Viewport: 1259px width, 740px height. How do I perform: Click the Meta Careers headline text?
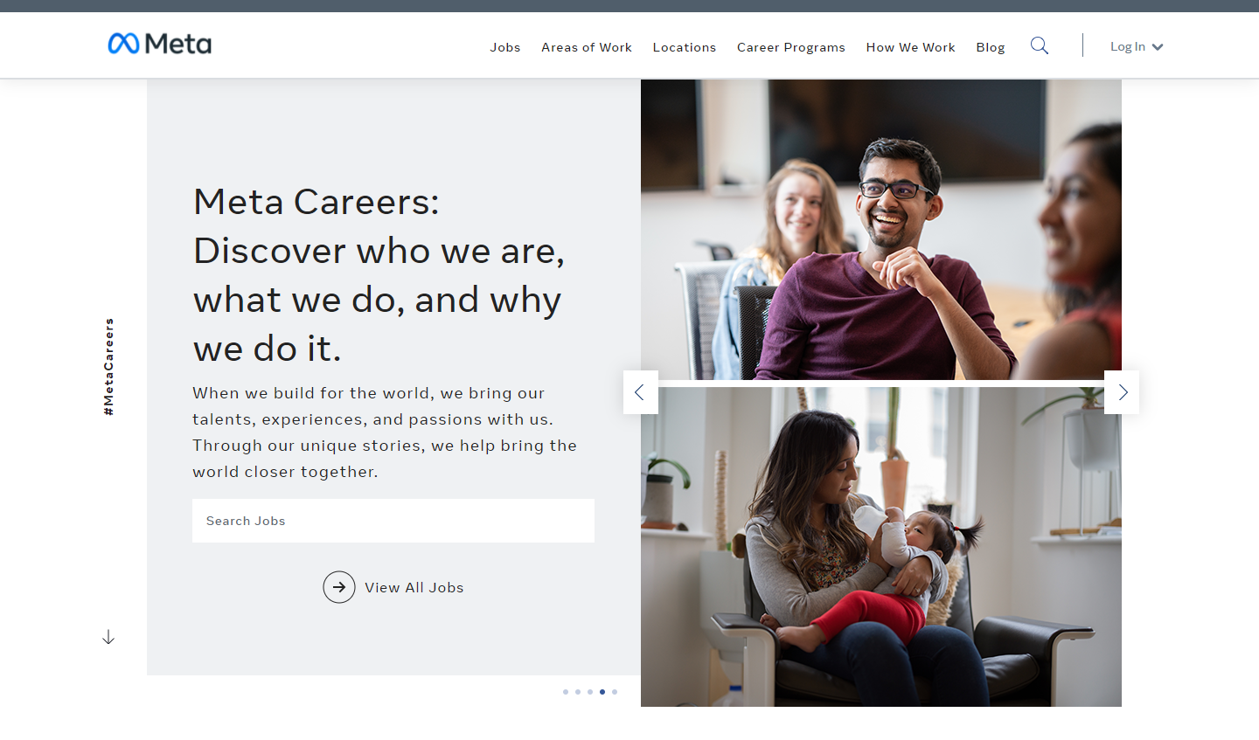(379, 275)
